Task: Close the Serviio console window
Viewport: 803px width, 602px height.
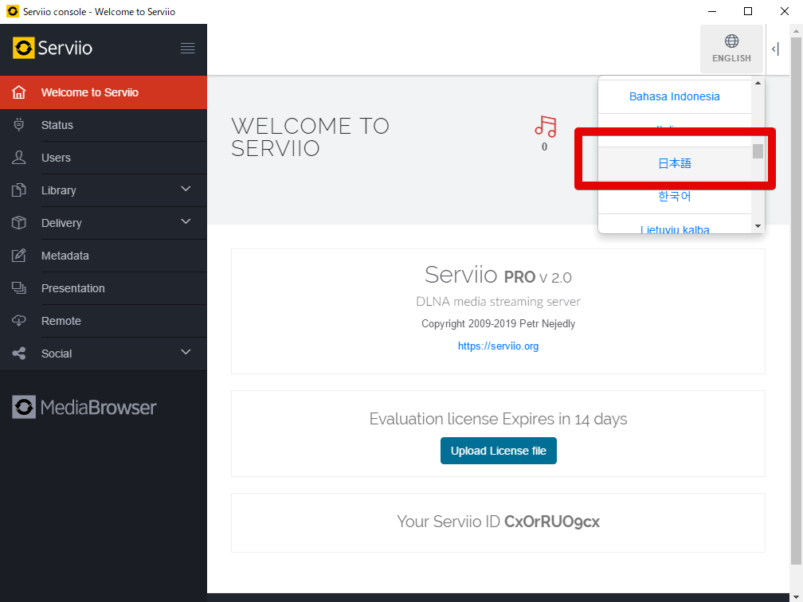Action: pyautogui.click(x=785, y=11)
